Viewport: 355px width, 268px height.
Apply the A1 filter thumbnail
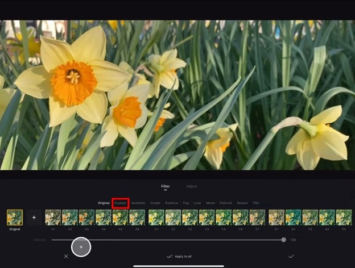(x=53, y=217)
